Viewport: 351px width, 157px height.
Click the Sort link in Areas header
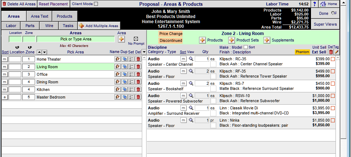coord(5,52)
